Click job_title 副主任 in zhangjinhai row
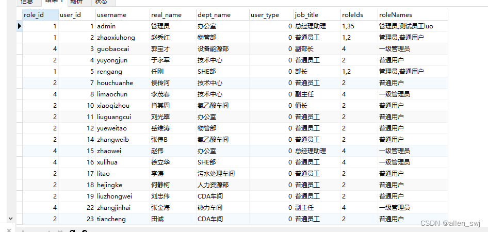 [x=317, y=207]
